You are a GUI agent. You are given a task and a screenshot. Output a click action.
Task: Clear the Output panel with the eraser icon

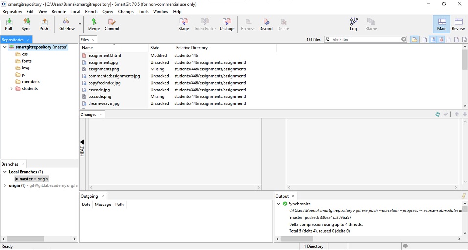464,196
